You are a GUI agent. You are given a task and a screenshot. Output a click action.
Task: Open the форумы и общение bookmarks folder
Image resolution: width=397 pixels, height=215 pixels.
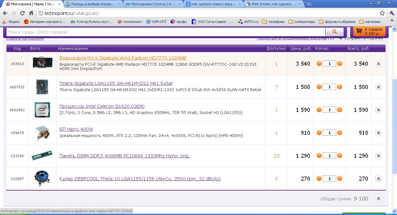point(337,22)
